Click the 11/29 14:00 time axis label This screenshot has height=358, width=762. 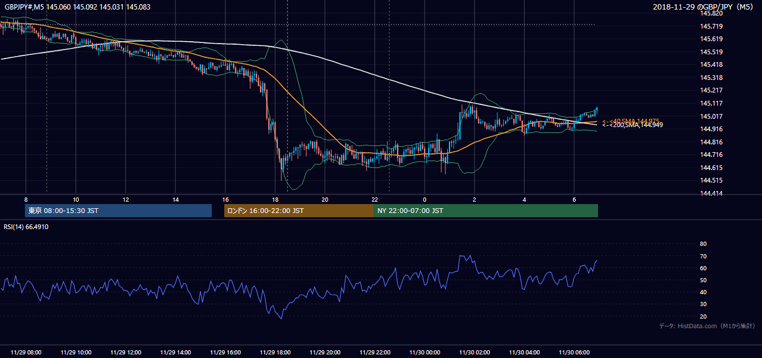(x=175, y=352)
